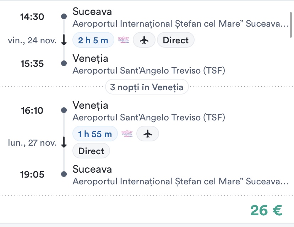
Task: Click the 1 h 55 m duration badge
Action: (x=95, y=134)
